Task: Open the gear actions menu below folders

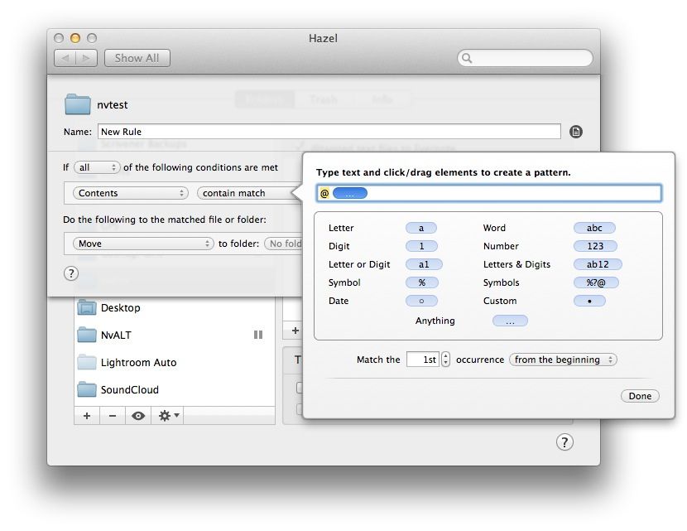Action: point(169,416)
